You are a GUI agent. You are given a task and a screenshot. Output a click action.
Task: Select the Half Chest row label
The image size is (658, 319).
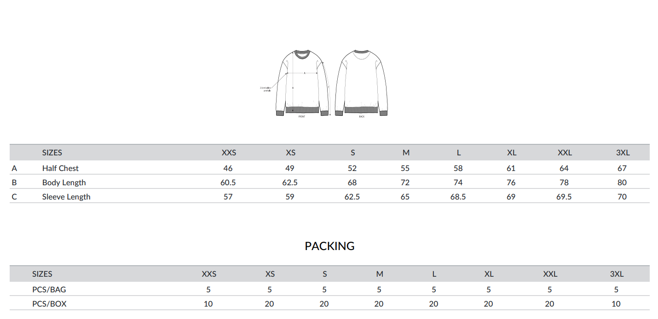pos(60,168)
